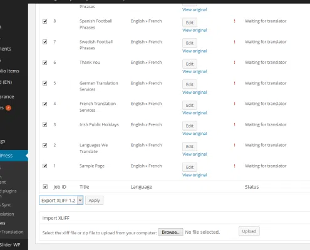This screenshot has width=310, height=250.
Task: Click the Upload button for XLIFF import
Action: (249, 231)
